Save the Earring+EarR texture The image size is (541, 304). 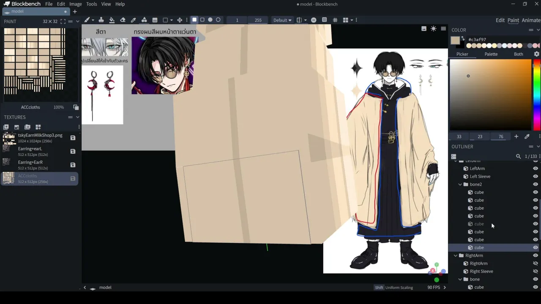(73, 165)
